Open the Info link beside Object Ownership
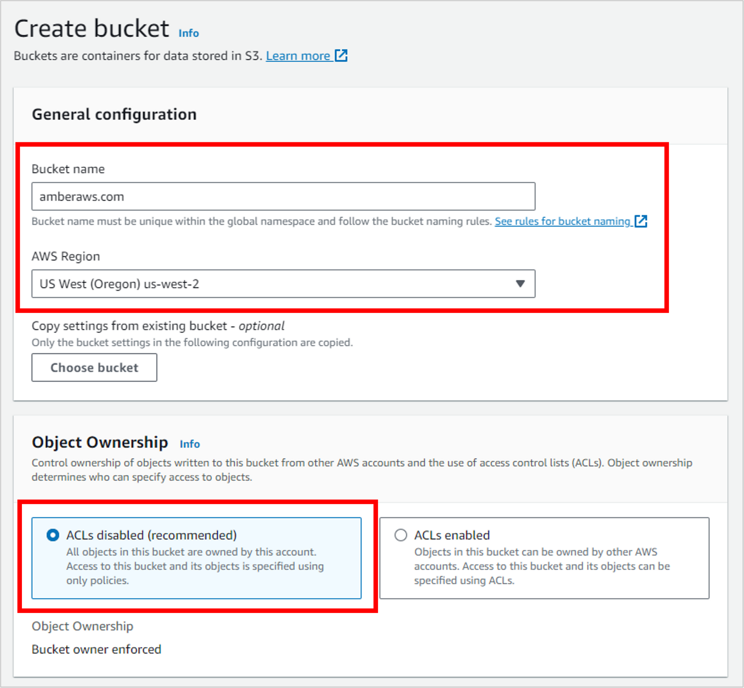 coord(190,444)
